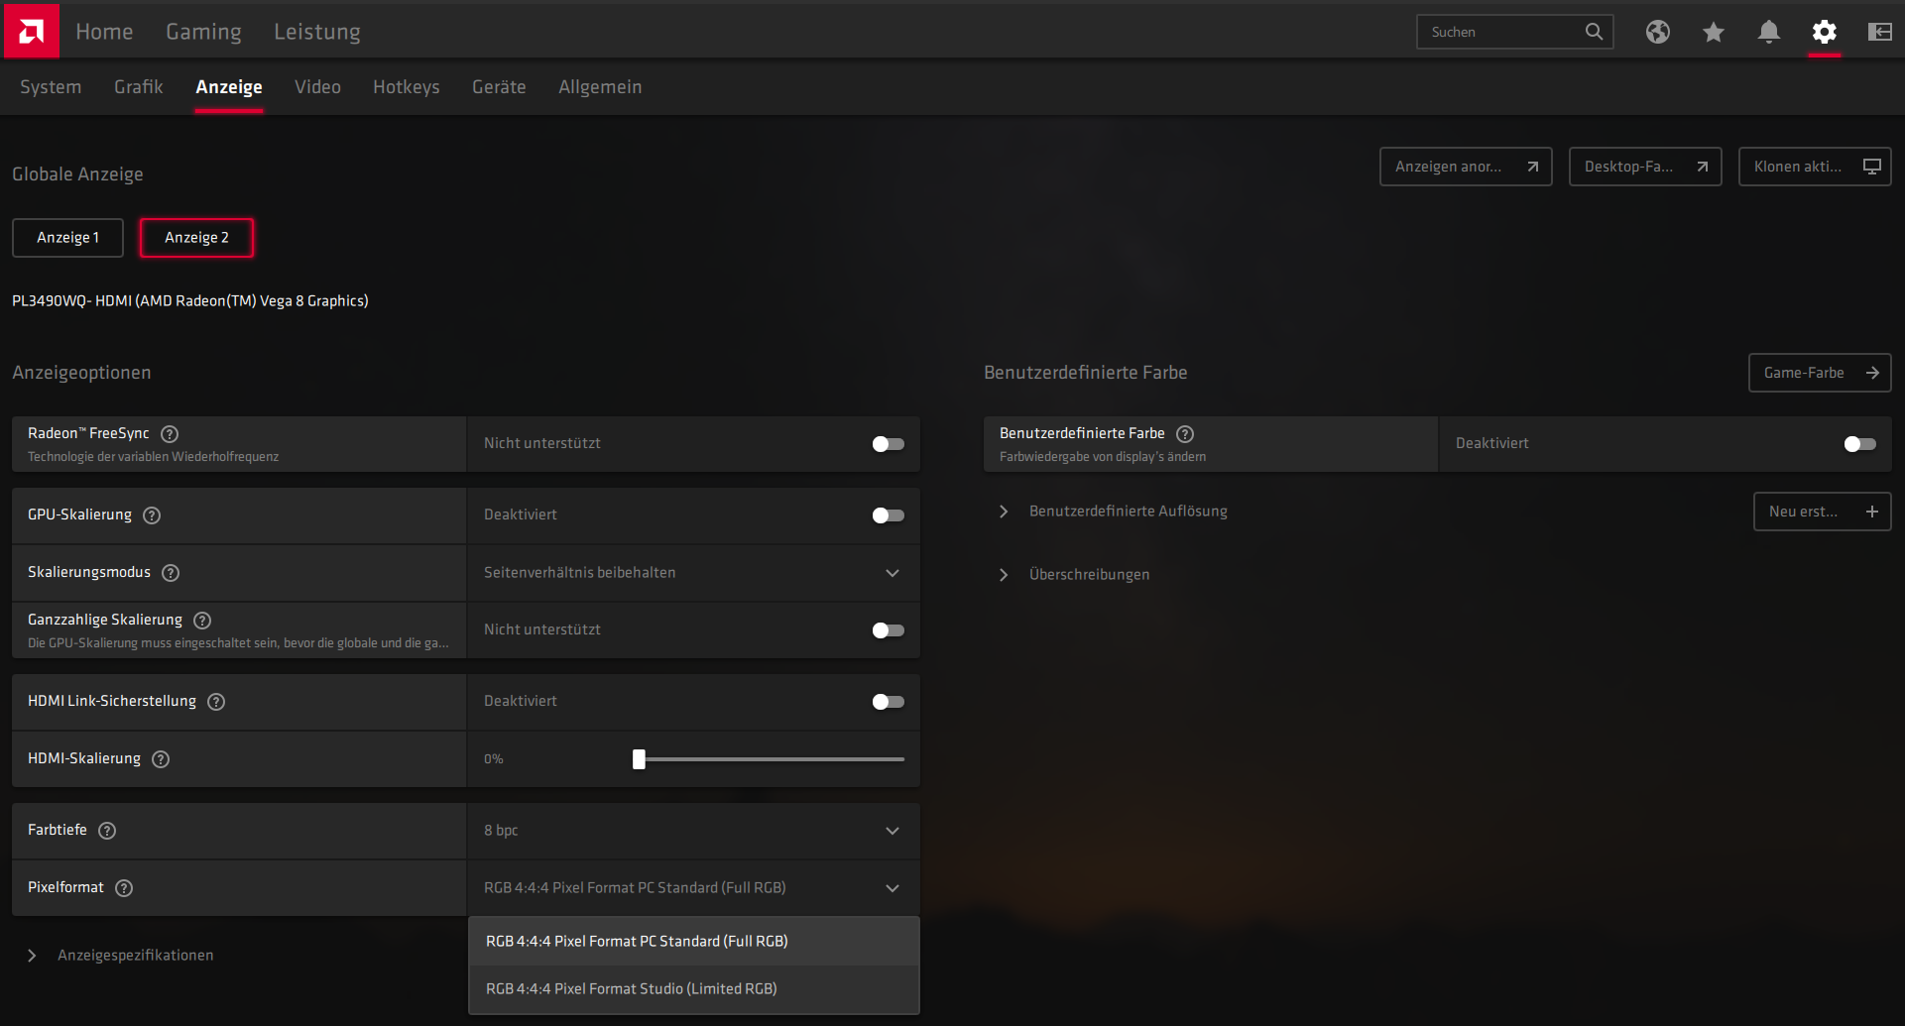Expand the Anzeigespezifikationen section
Viewport: 1905px width, 1026px height.
[135, 956]
